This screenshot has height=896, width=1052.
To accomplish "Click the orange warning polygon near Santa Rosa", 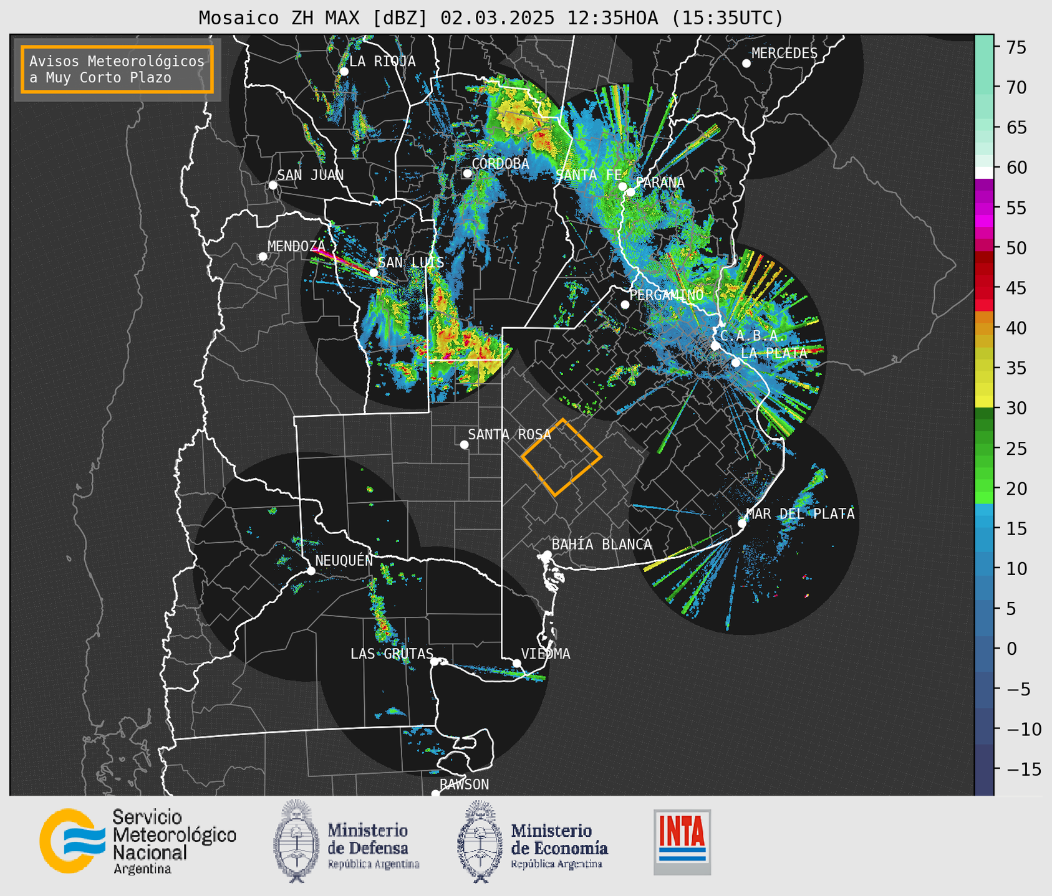I will pyautogui.click(x=561, y=457).
